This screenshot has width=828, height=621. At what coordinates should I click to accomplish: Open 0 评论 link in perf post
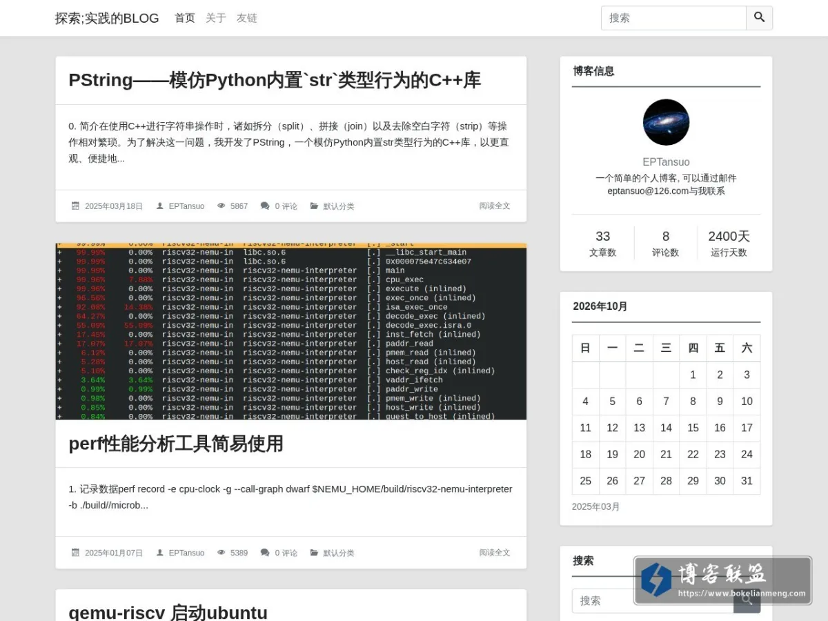point(286,553)
